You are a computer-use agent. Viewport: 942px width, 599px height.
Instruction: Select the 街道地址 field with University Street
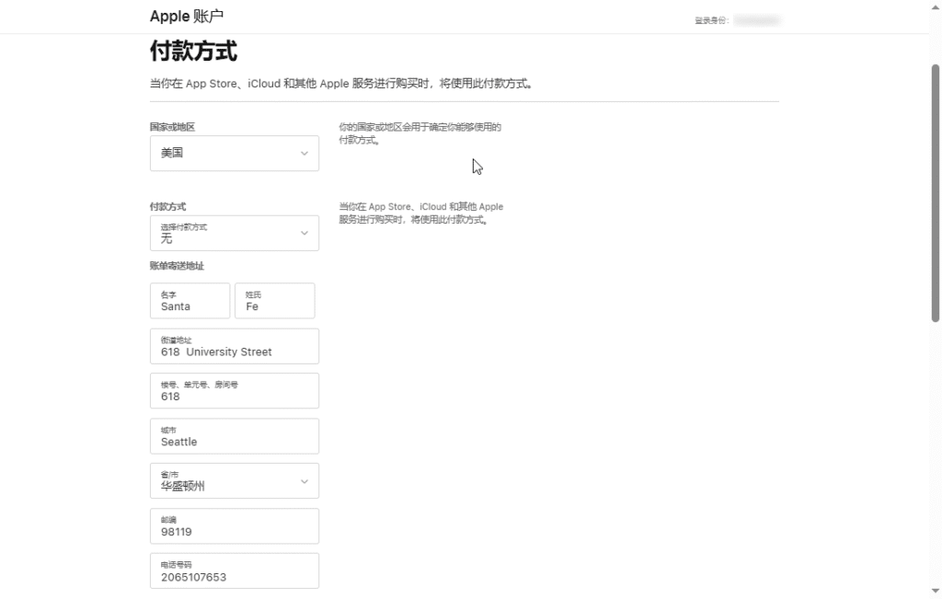[x=234, y=346]
